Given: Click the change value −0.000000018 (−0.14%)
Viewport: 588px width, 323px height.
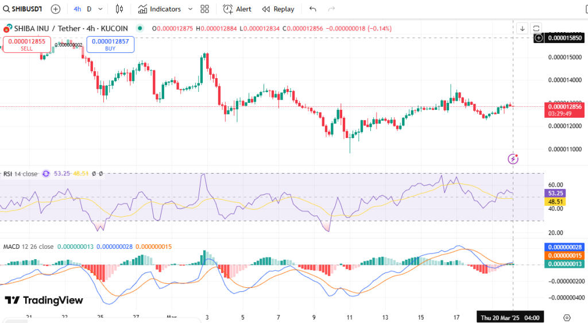Looking at the screenshot, I should (359, 29).
